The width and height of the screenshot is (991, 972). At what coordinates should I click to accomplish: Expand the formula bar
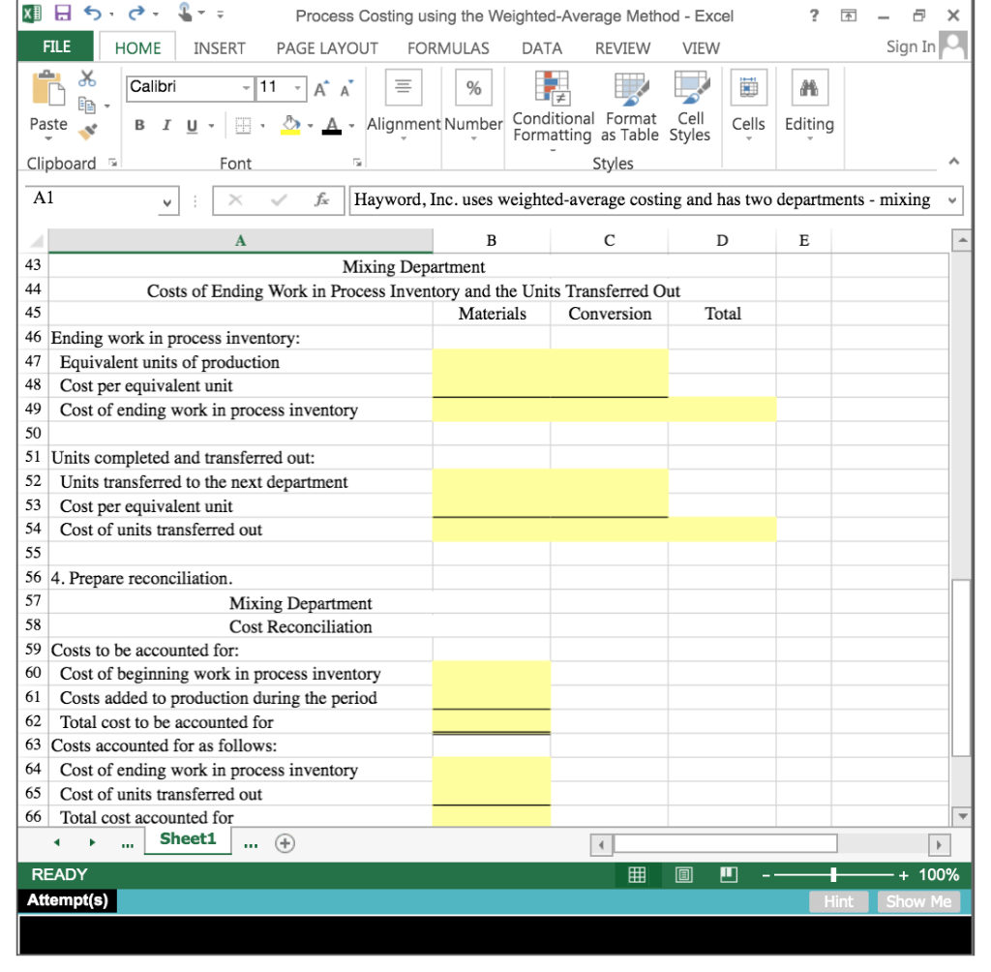(x=952, y=201)
